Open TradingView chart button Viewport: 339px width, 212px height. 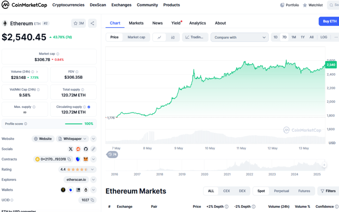tap(195, 37)
